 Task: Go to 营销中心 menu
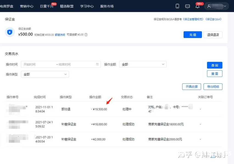pos(27,6)
